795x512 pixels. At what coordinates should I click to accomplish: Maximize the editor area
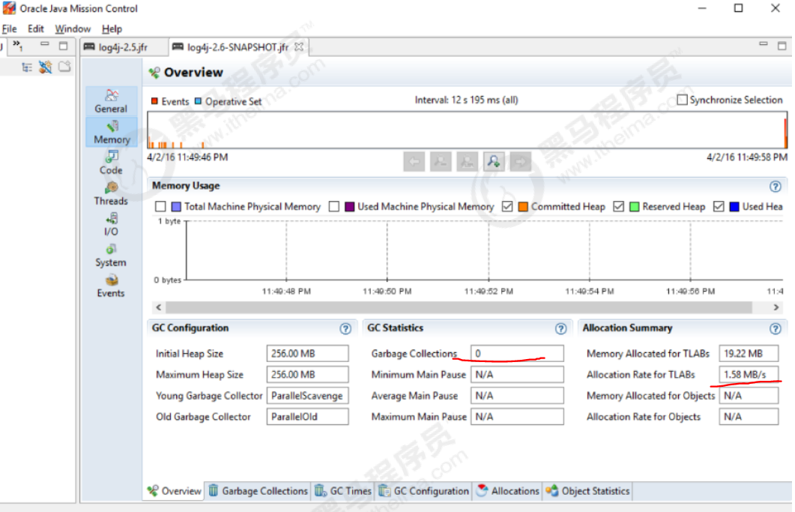[x=782, y=46]
